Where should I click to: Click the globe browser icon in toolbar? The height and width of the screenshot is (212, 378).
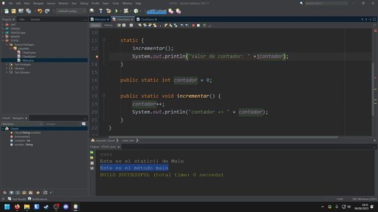pyautogui.click(x=92, y=11)
